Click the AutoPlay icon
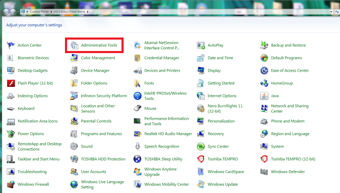Image resolution: width=340 pixels, height=193 pixels. click(201, 45)
